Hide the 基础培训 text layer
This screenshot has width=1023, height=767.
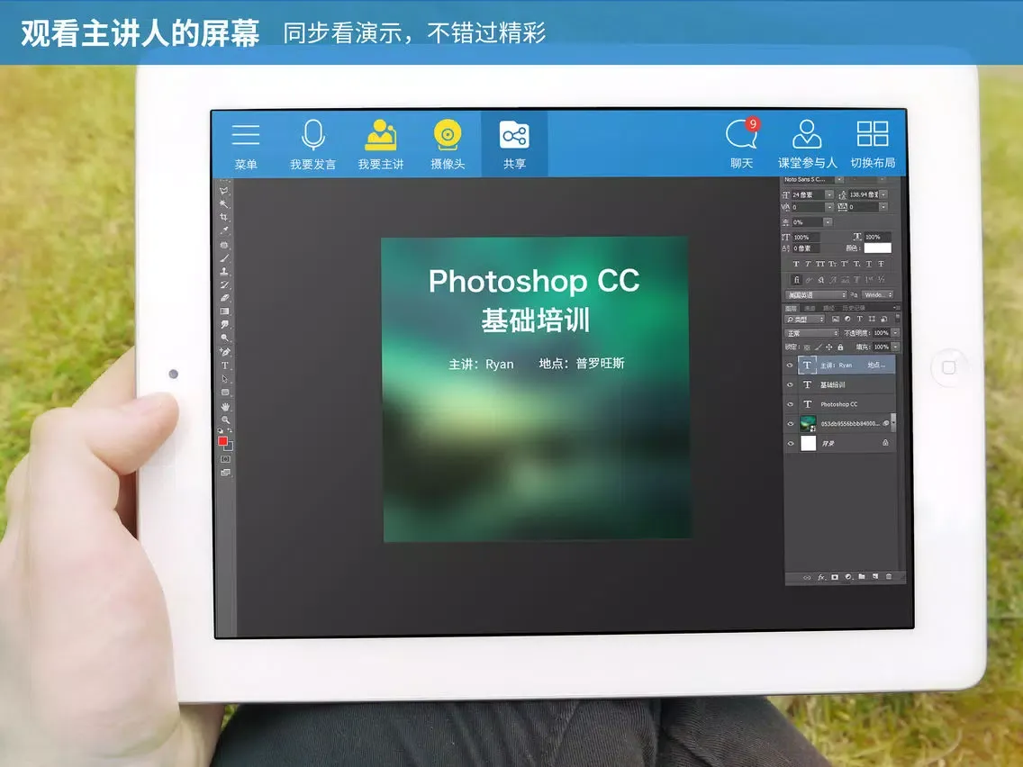pos(790,384)
